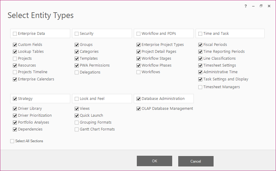Image resolution: width=276 pixels, height=171 pixels.
Task: Open the help question mark icon
Action: coord(245,6)
